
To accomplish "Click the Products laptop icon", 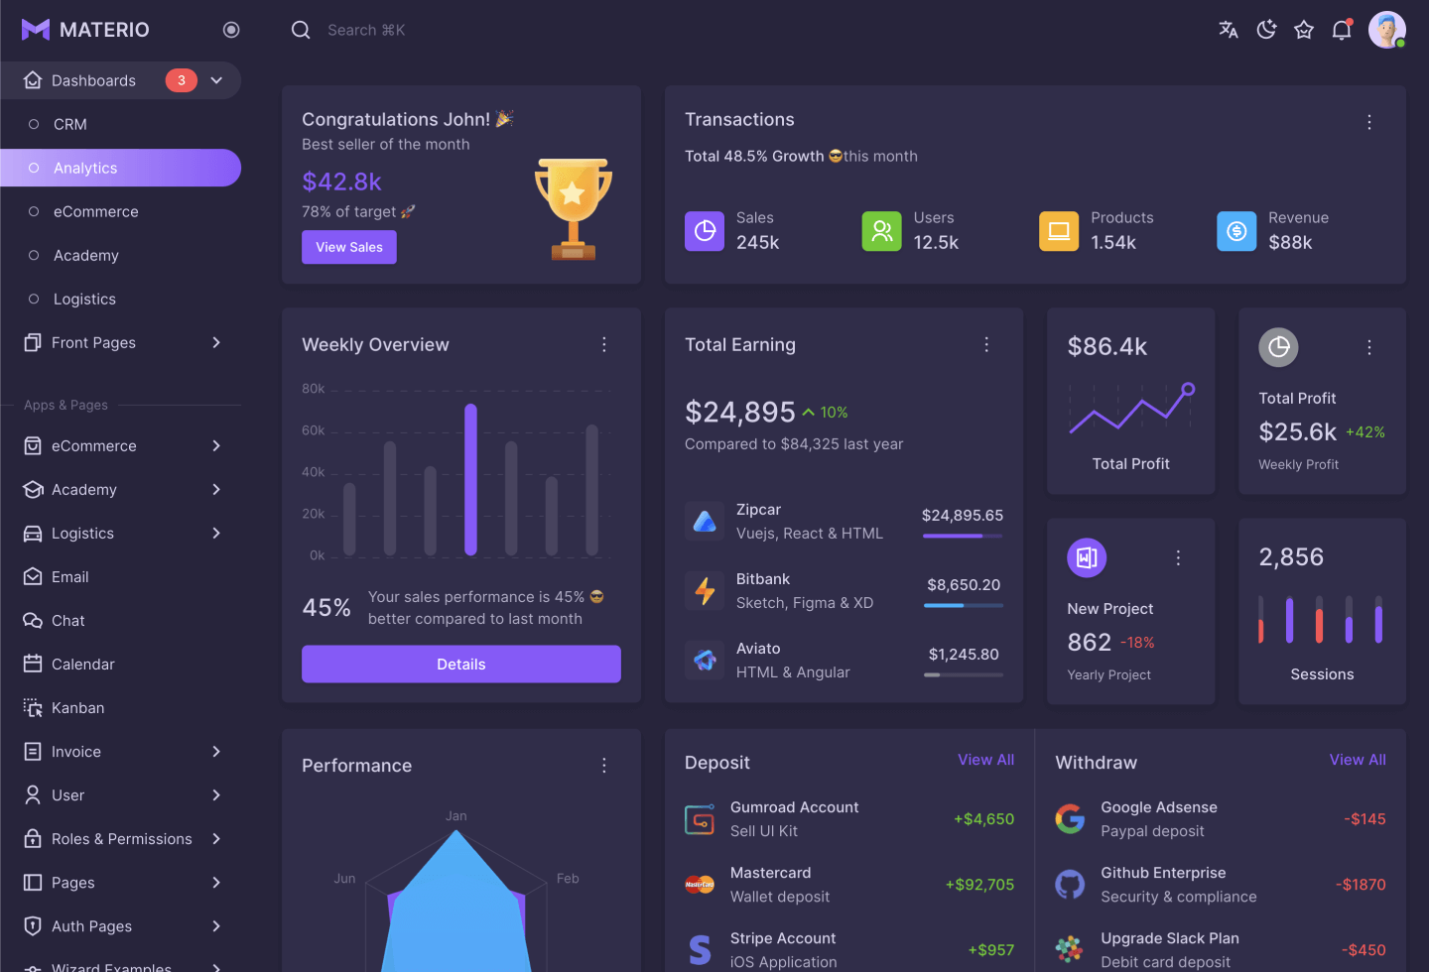I will coord(1059,231).
